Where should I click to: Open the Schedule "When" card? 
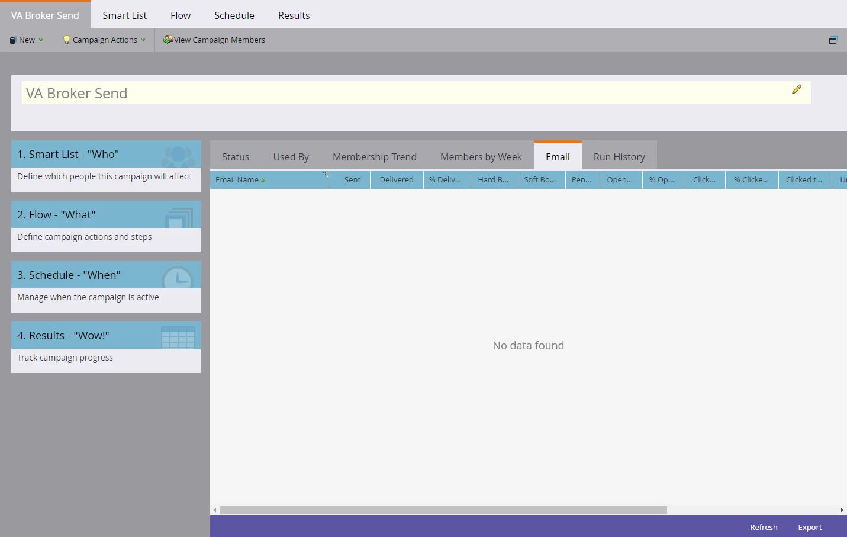click(x=106, y=287)
